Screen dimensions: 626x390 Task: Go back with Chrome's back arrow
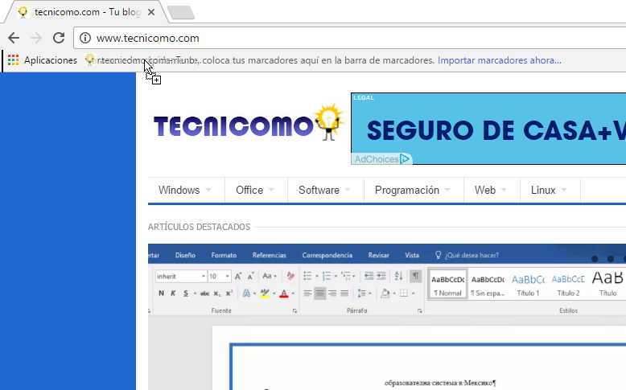14,38
